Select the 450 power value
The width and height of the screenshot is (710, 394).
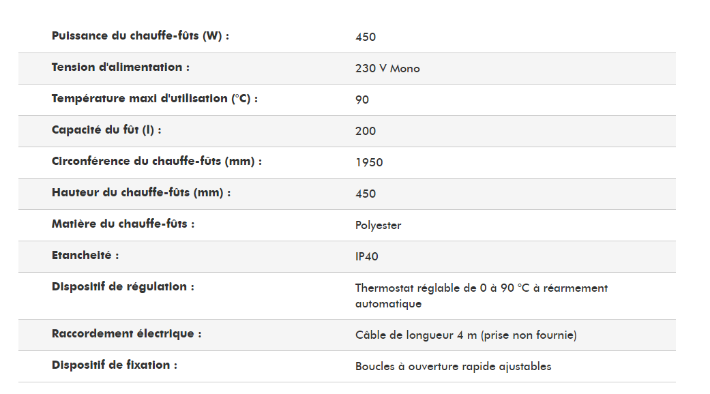pos(366,37)
